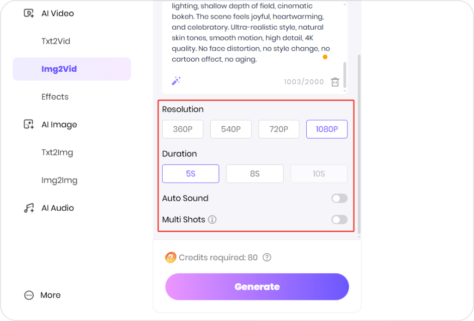Clear the prompt using the trash icon

335,81
